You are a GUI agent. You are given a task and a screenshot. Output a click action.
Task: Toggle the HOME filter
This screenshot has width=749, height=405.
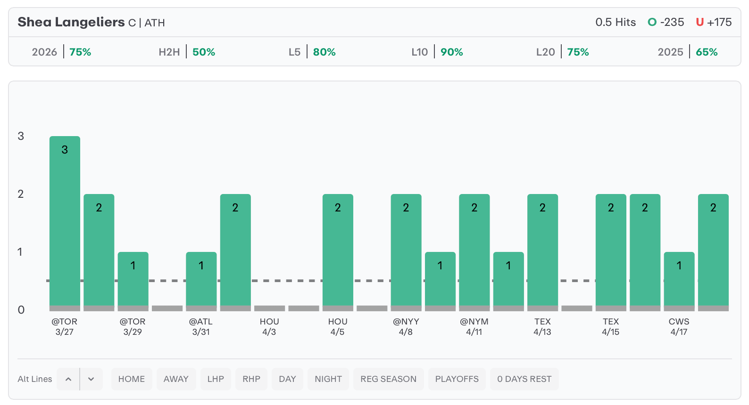[x=132, y=379]
